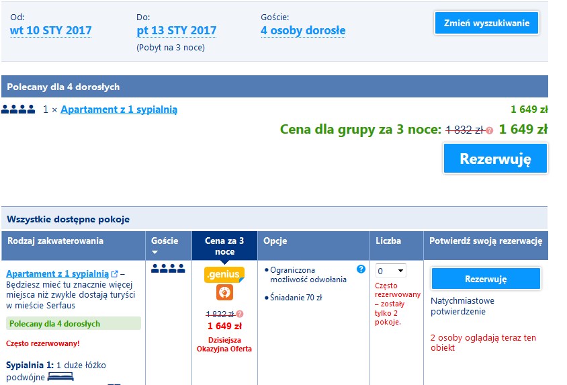Change check-out date pt 13 STY 2017
Screen dimensions: 567x385
[x=177, y=30]
